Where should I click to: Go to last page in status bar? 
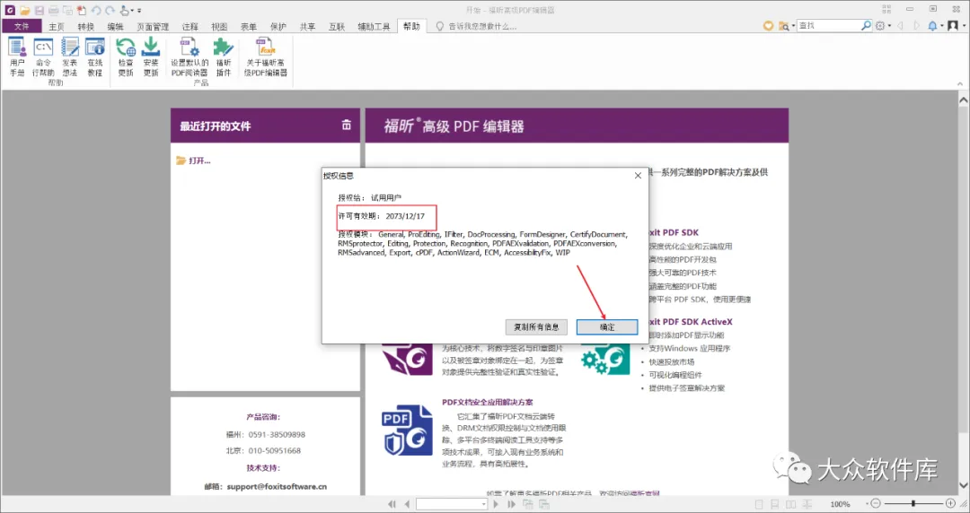click(511, 504)
